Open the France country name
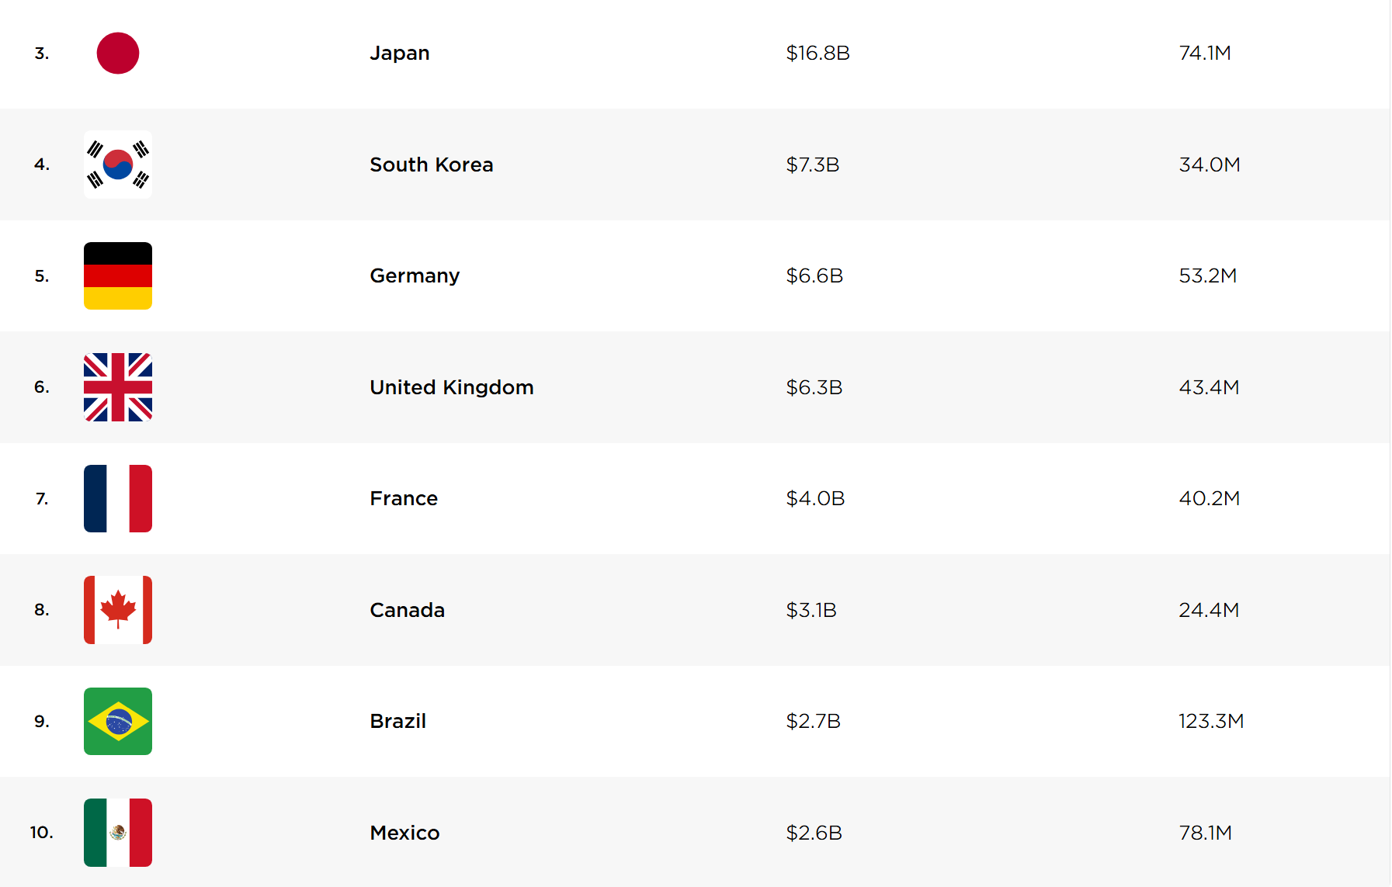This screenshot has width=1392, height=887. (404, 498)
